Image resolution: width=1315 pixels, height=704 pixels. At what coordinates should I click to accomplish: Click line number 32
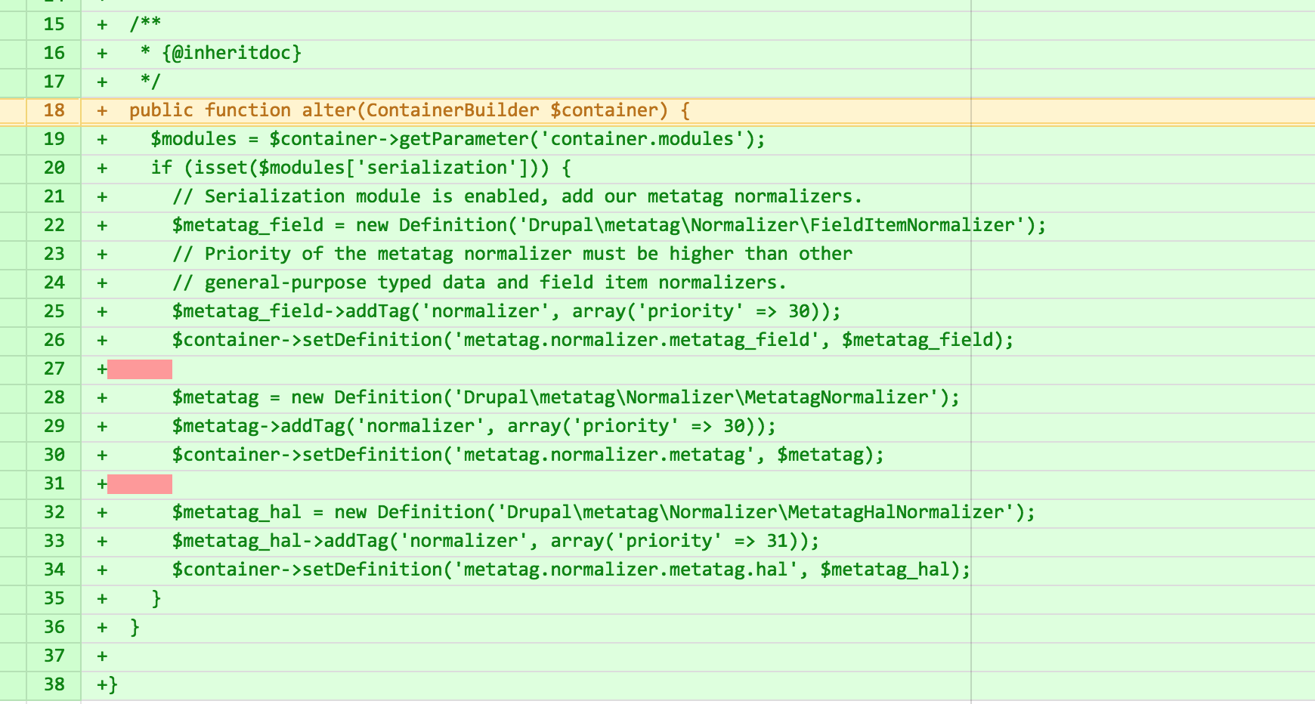point(54,512)
